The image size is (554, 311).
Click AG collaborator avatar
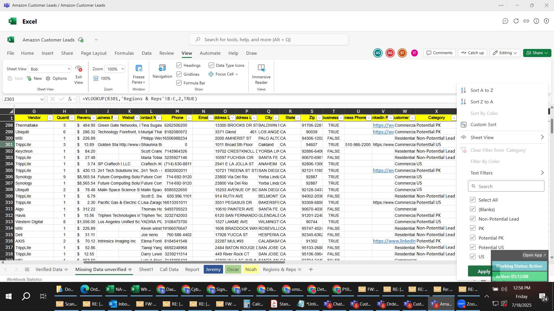click(390, 53)
